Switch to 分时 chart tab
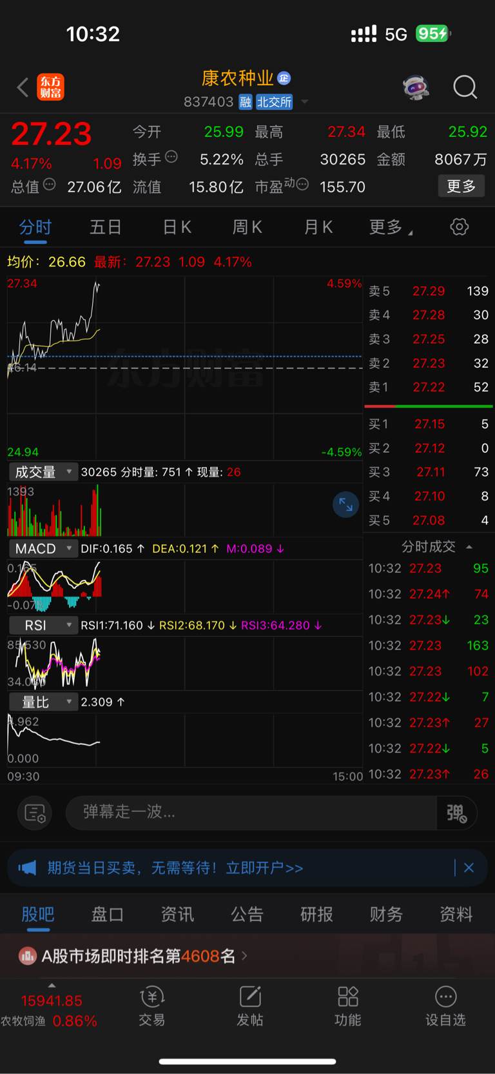495x1074 pixels. 35,227
